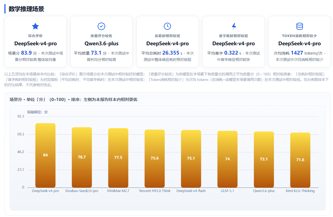Select the 数学推理场景 section heading
Screen dimensions: 333x217
pyautogui.click(x=26, y=9)
